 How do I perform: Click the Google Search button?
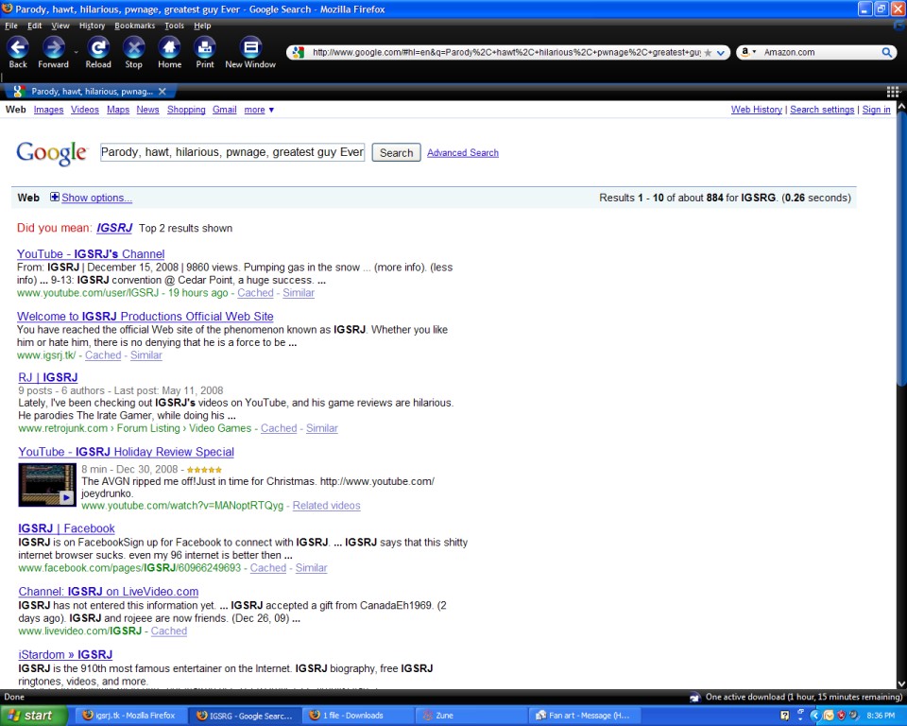[x=396, y=152]
